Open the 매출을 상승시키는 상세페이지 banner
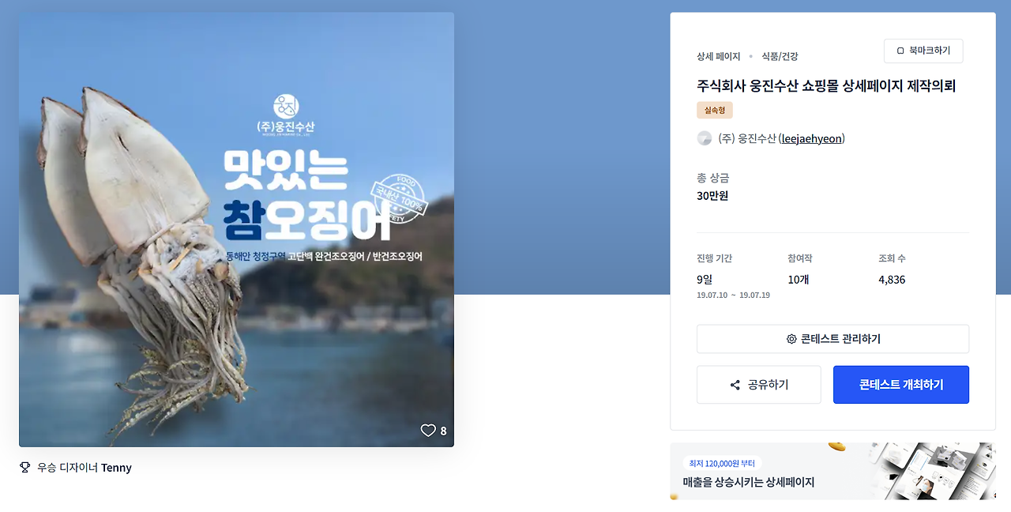This screenshot has width=1011, height=512. point(832,471)
